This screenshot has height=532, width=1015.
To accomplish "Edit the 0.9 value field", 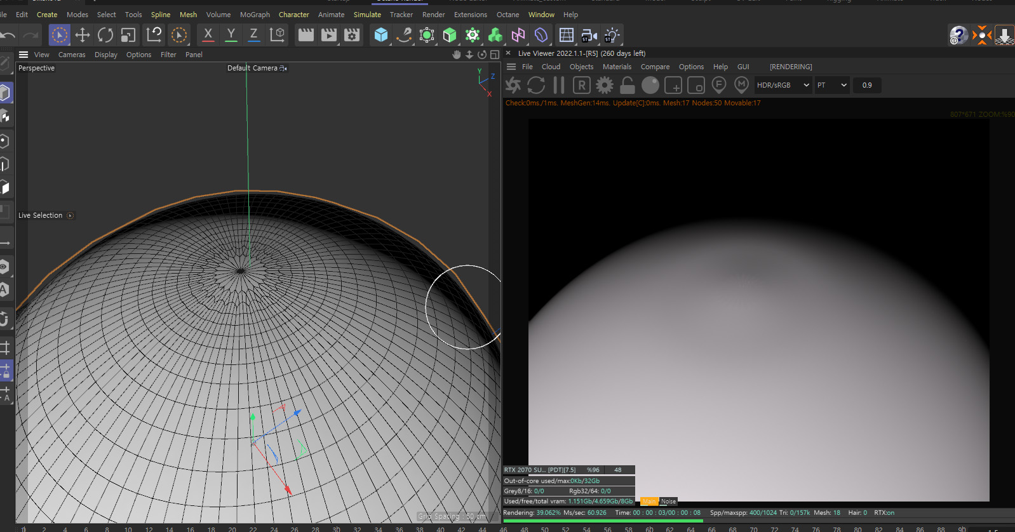I will [867, 85].
